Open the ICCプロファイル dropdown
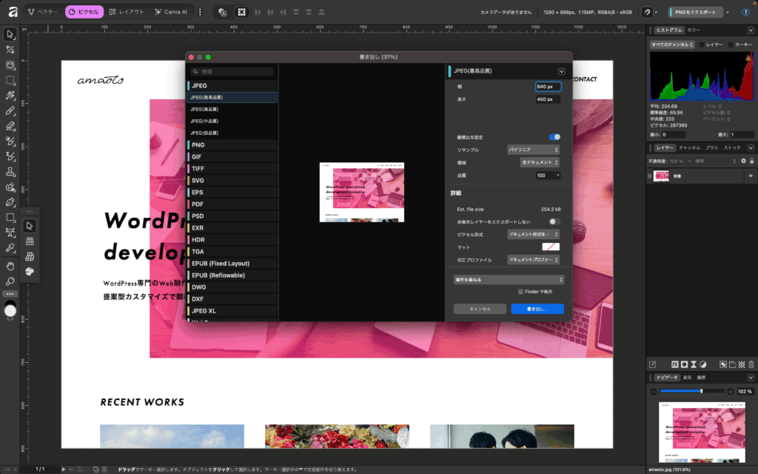This screenshot has height=474, width=758. (533, 261)
